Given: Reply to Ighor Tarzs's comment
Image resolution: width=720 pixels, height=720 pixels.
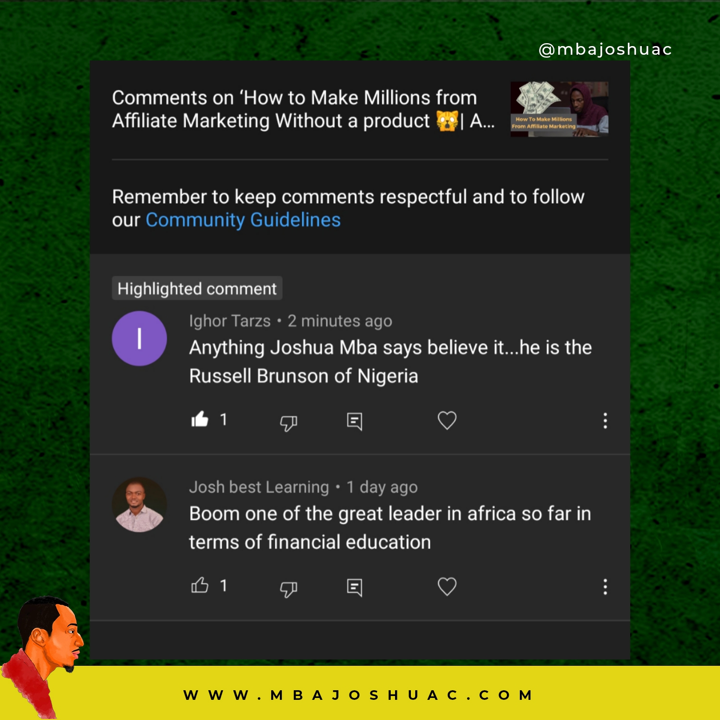Looking at the screenshot, I should pyautogui.click(x=354, y=421).
